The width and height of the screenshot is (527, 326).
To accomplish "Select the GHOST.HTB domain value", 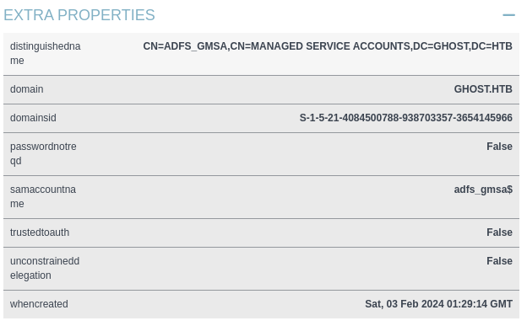I will 483,89.
